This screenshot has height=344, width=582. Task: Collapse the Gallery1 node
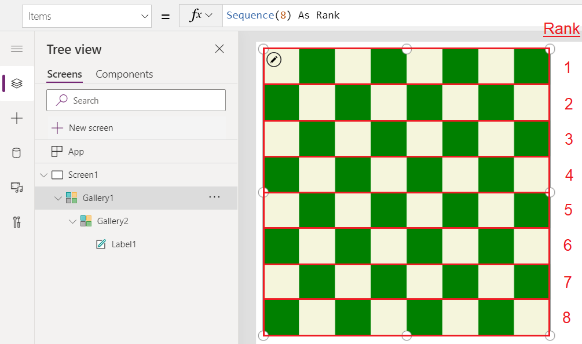[x=58, y=197]
